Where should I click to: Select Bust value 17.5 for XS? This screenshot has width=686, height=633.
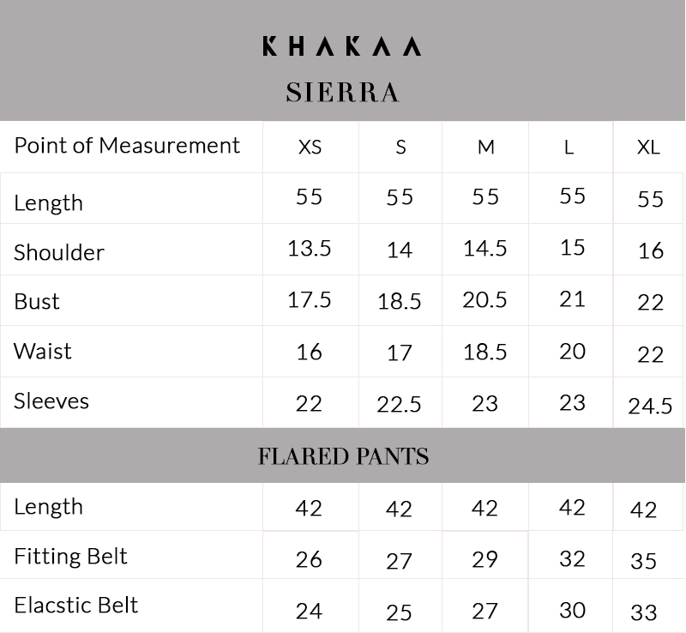tap(310, 300)
